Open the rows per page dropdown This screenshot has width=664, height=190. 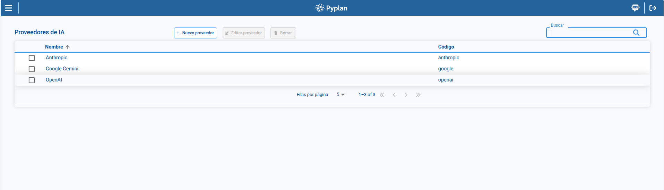[x=340, y=95]
